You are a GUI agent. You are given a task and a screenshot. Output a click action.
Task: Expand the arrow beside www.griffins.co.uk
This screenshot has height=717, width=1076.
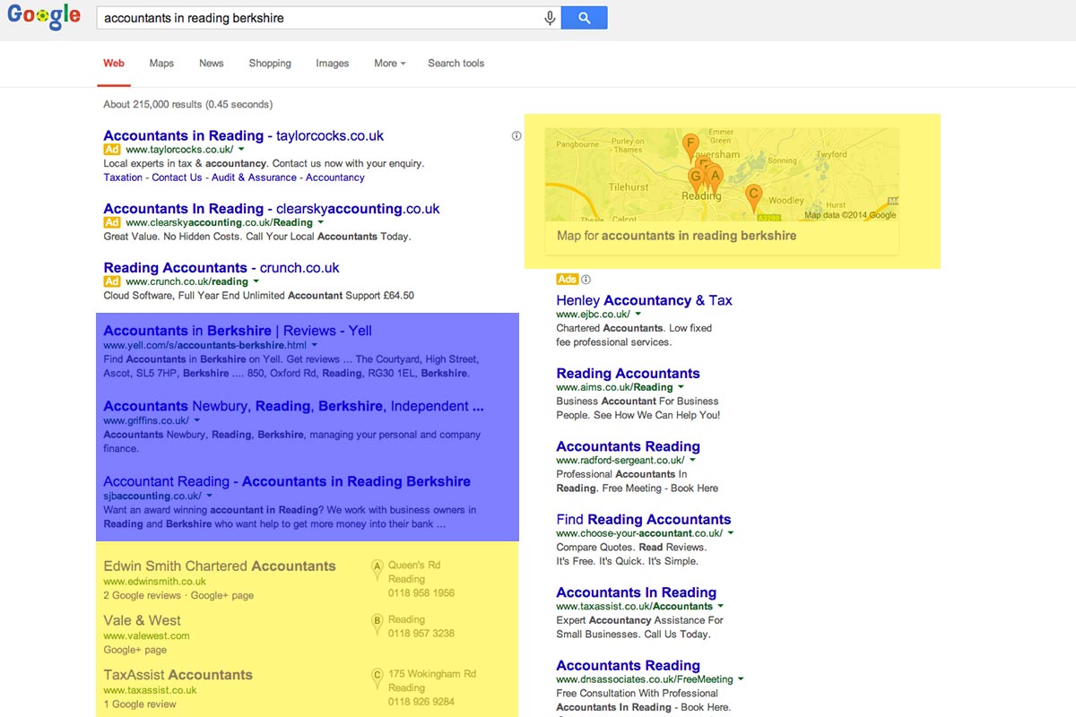coord(197,420)
